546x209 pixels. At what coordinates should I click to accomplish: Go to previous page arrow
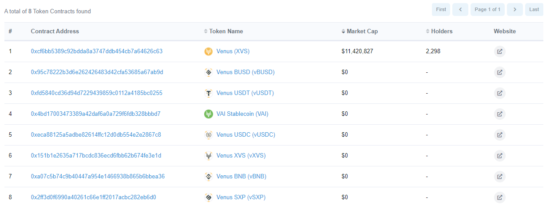click(460, 9)
